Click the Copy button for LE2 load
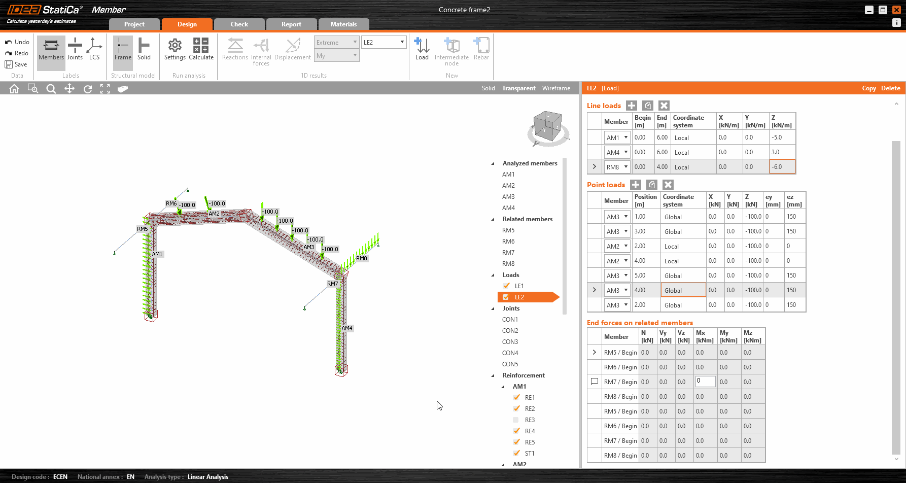 pyautogui.click(x=868, y=88)
